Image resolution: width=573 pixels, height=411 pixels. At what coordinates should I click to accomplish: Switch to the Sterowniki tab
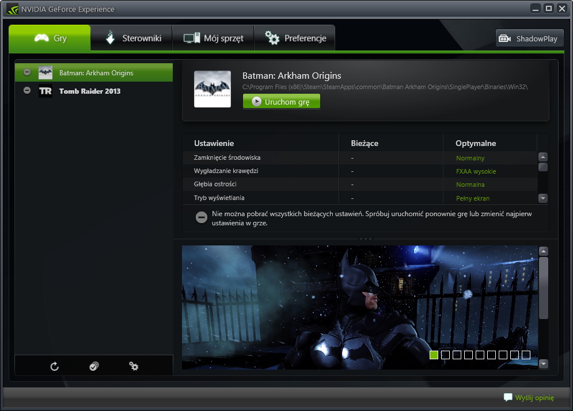click(131, 39)
